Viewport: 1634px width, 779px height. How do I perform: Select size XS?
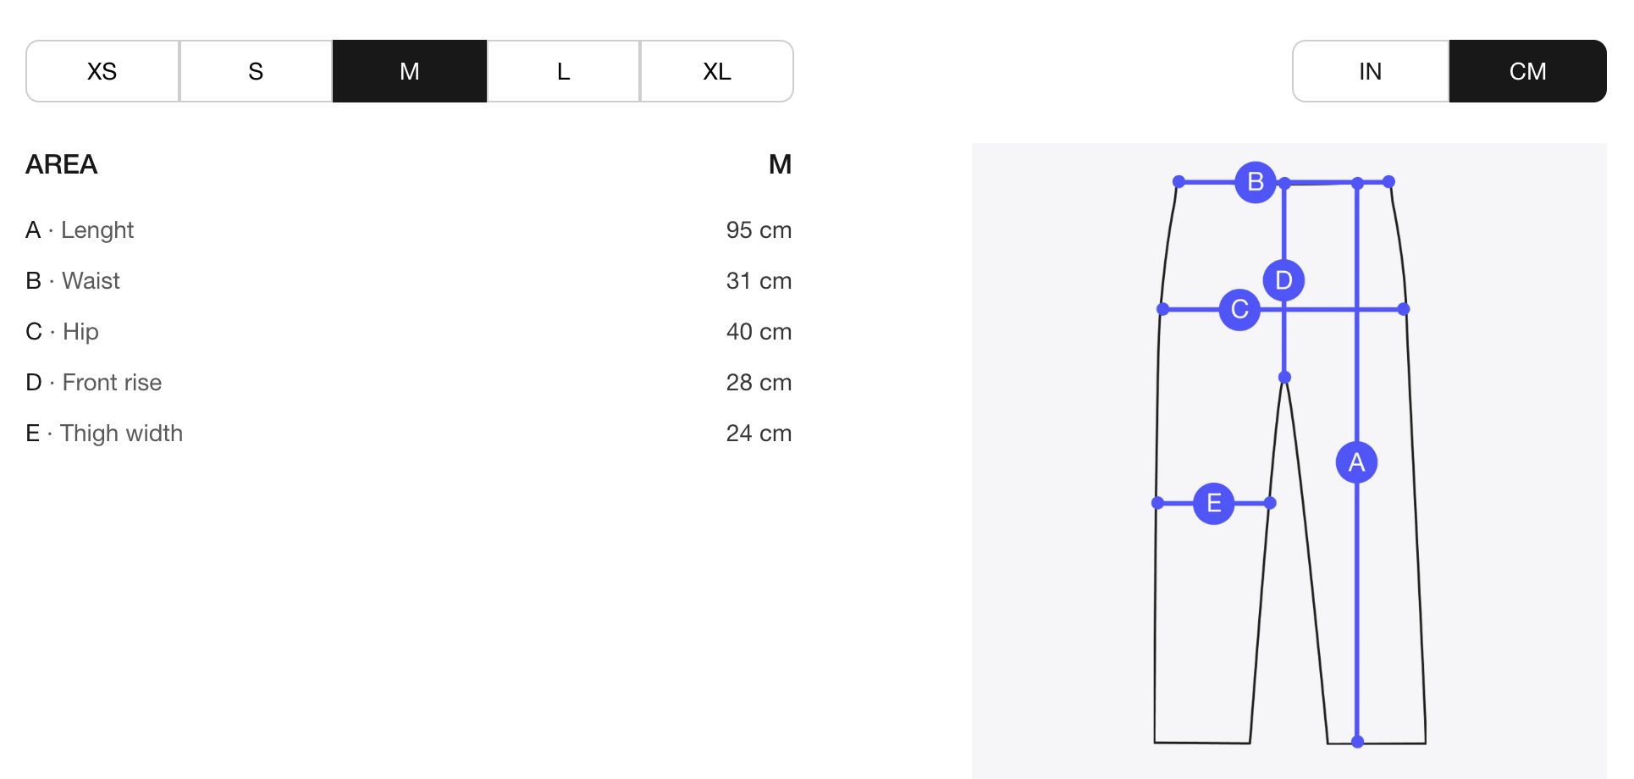click(x=102, y=71)
